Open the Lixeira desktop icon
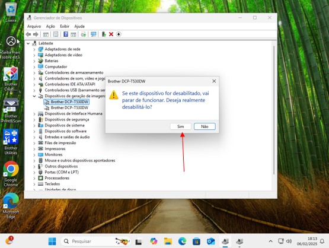This screenshot has width=329, height=248. point(11,12)
